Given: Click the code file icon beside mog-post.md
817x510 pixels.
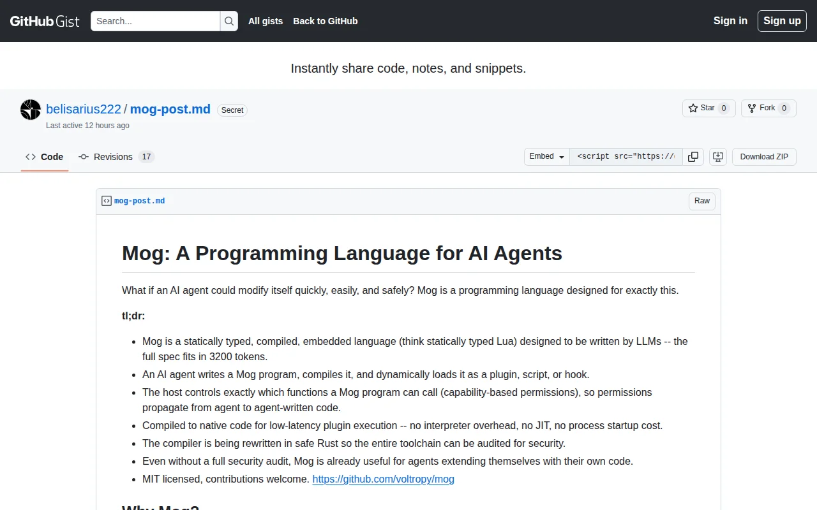Looking at the screenshot, I should click(x=107, y=201).
